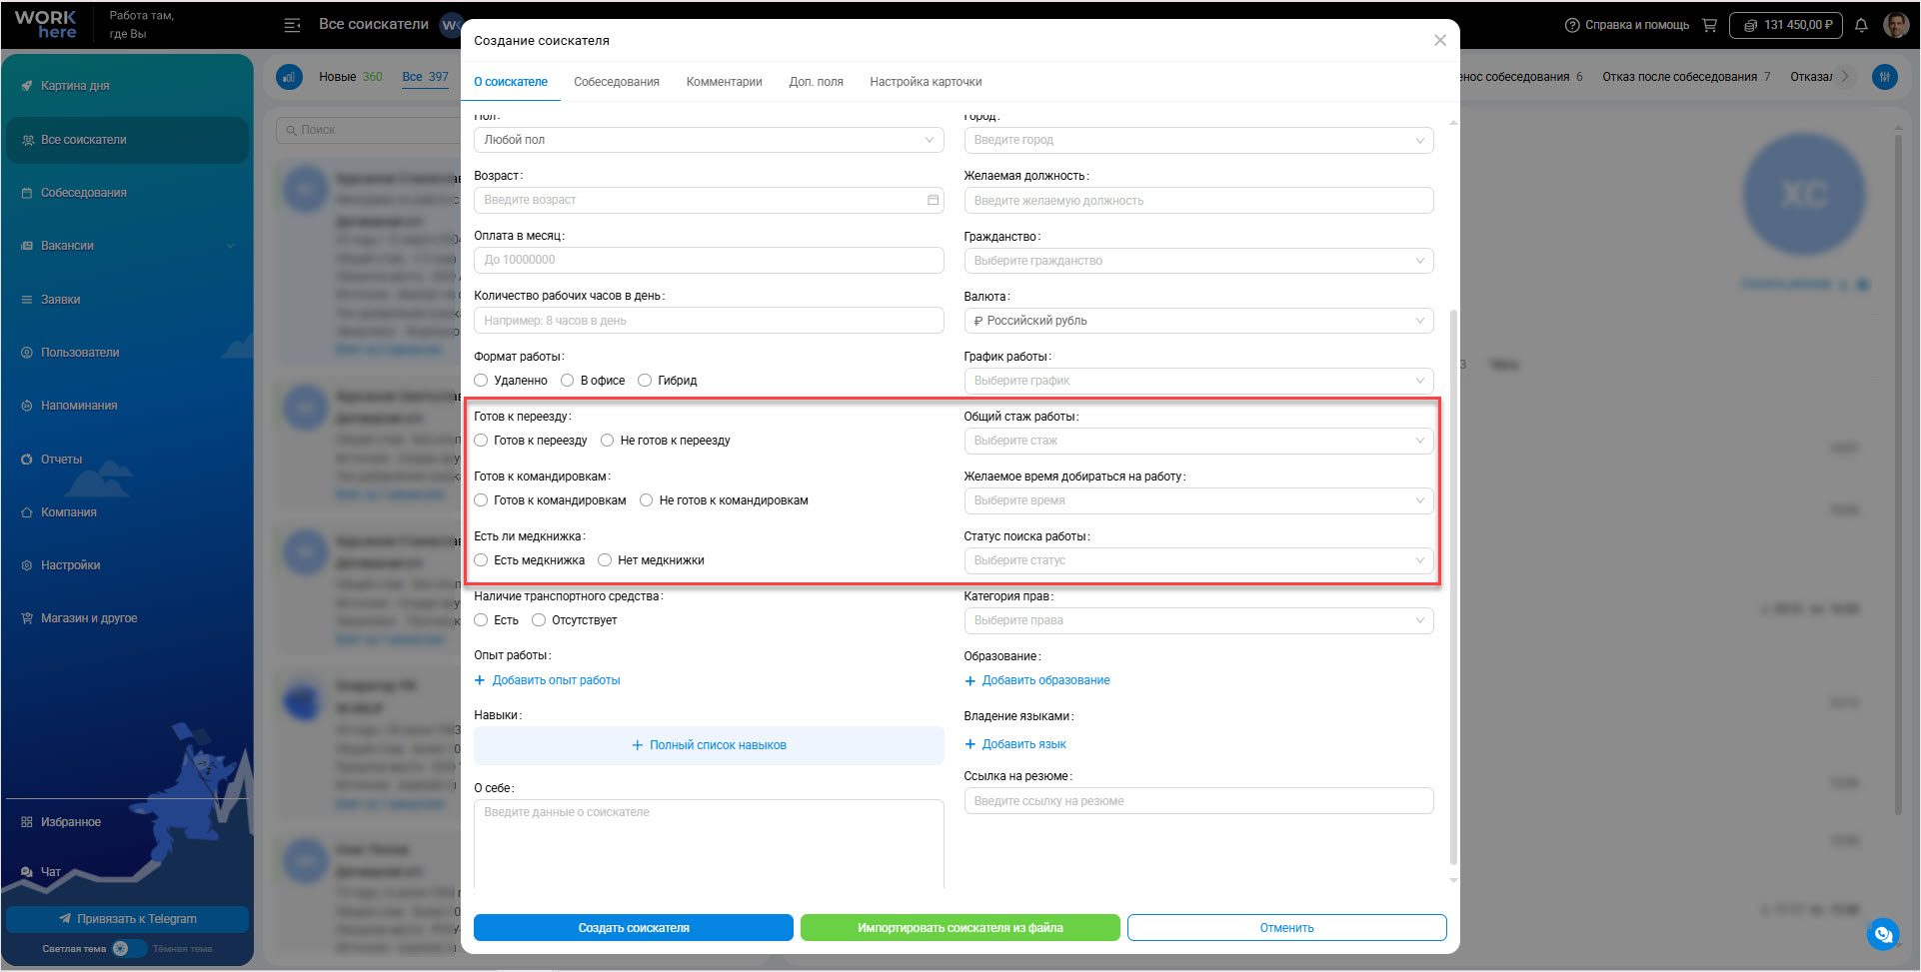Click Полный список навыков button
Viewport: 1921px width, 972px height.
tap(709, 745)
